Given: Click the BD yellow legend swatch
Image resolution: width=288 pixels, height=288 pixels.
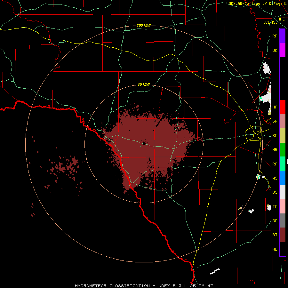Looking at the screenshot, I should (x=283, y=135).
